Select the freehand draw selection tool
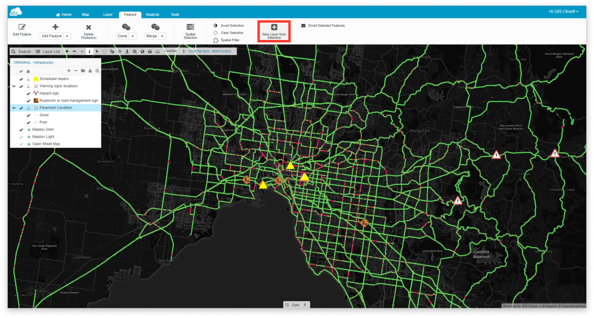594x318 pixels. pyautogui.click(x=113, y=51)
